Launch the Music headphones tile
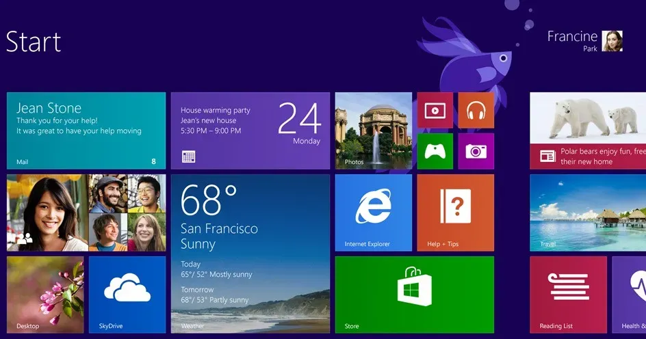The image size is (646, 339). point(476,110)
